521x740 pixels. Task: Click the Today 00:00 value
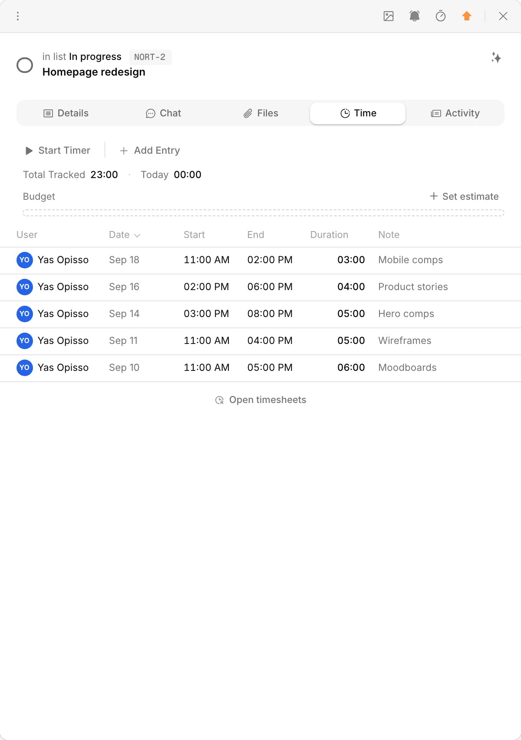pyautogui.click(x=188, y=175)
